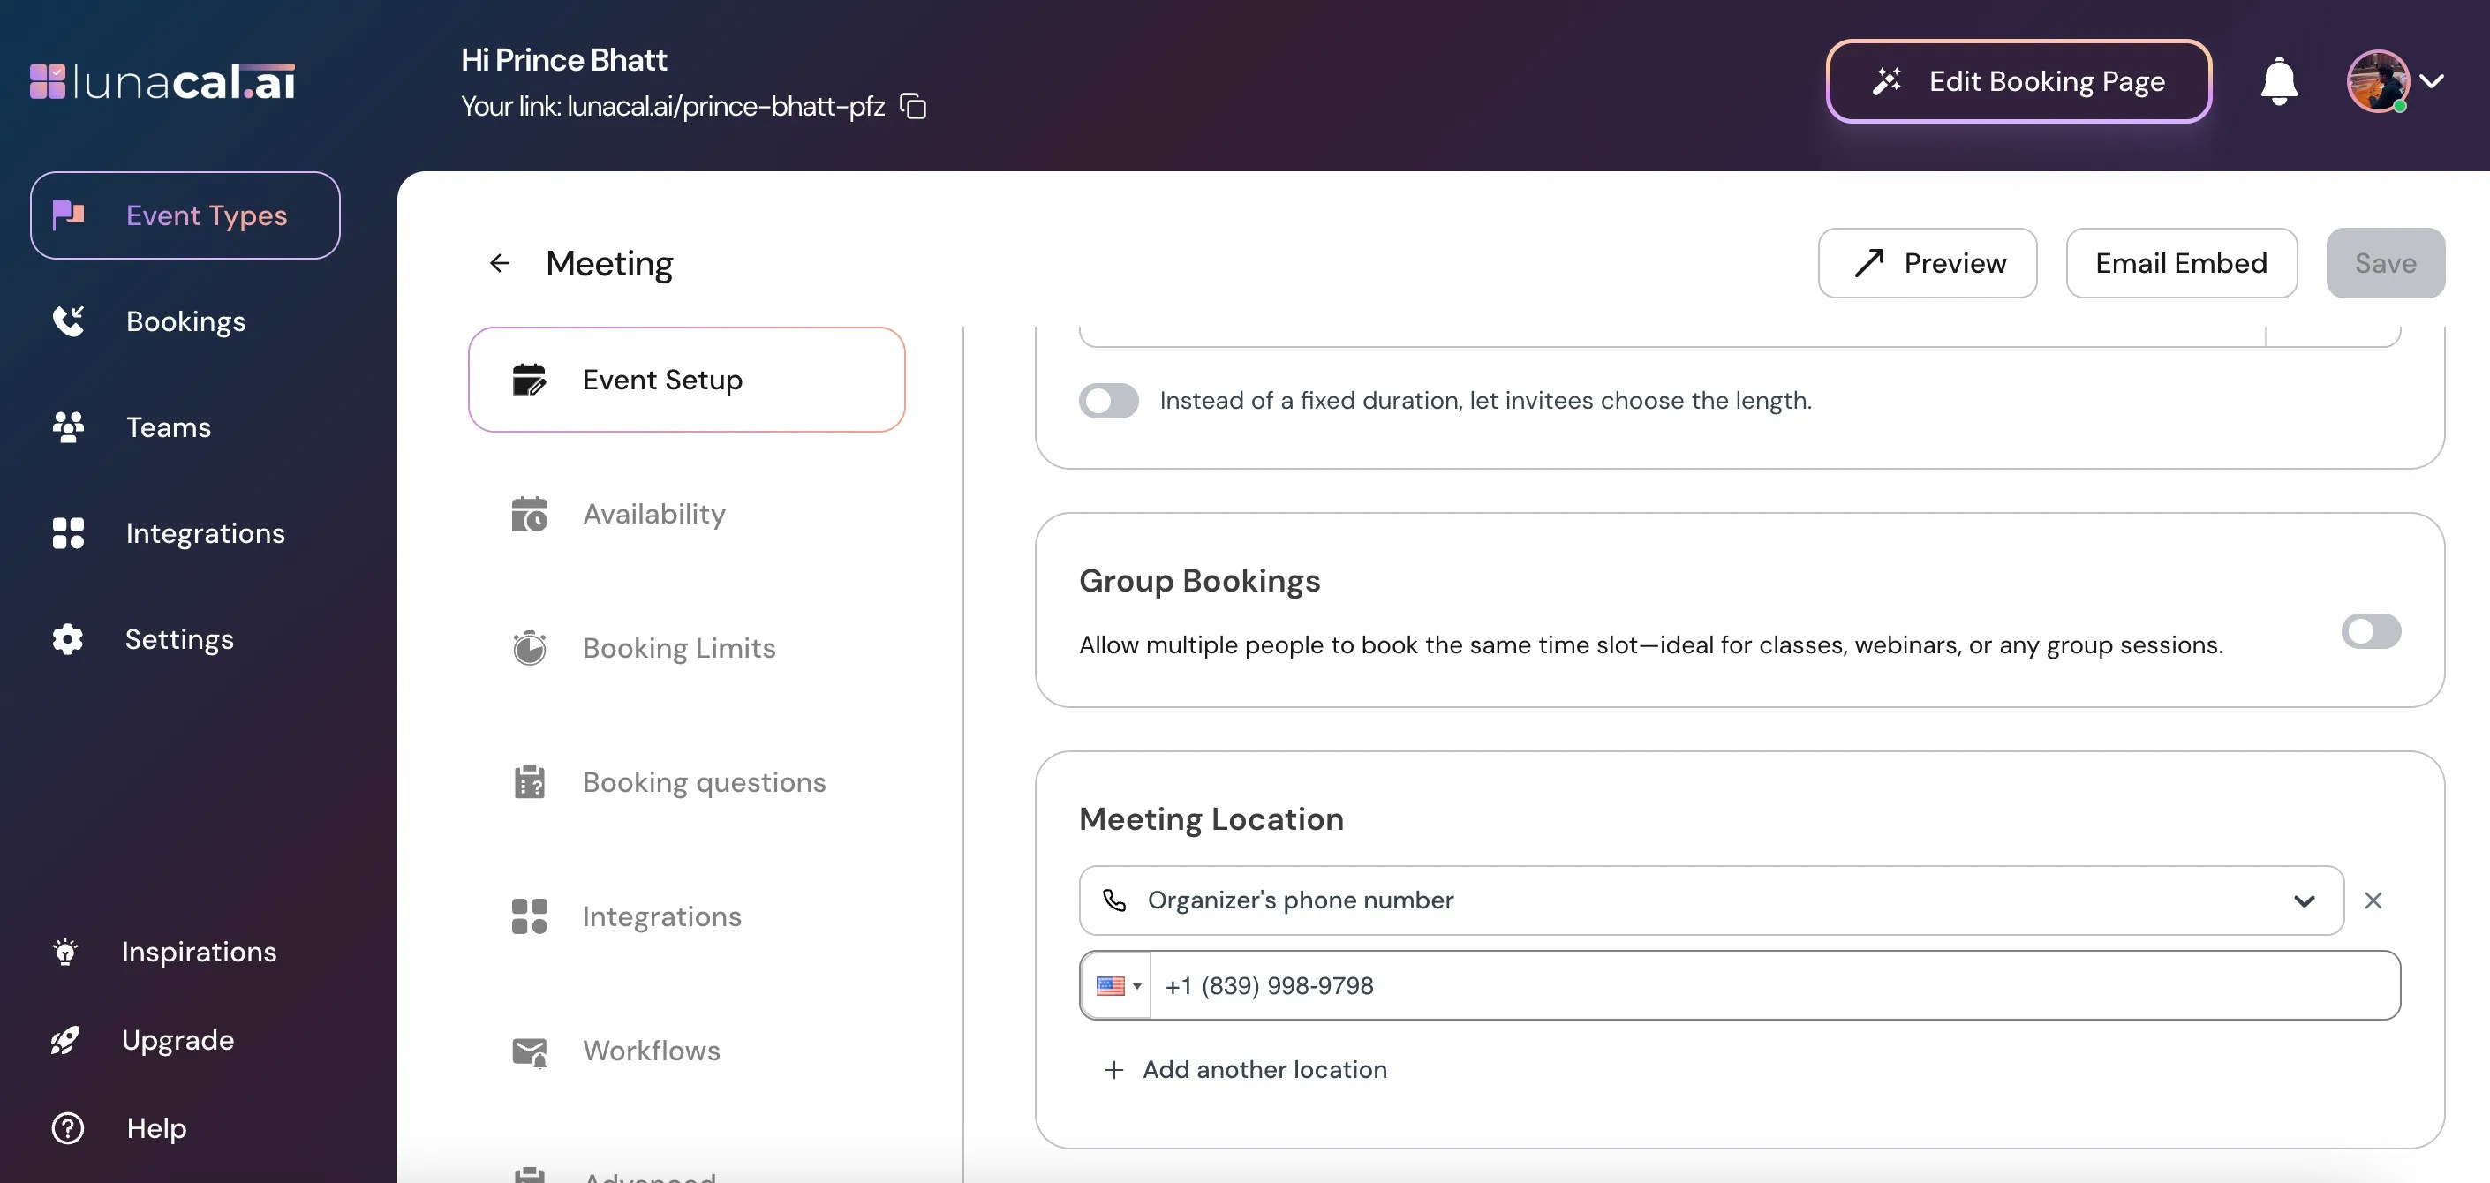Open the Preview button

click(x=1928, y=263)
